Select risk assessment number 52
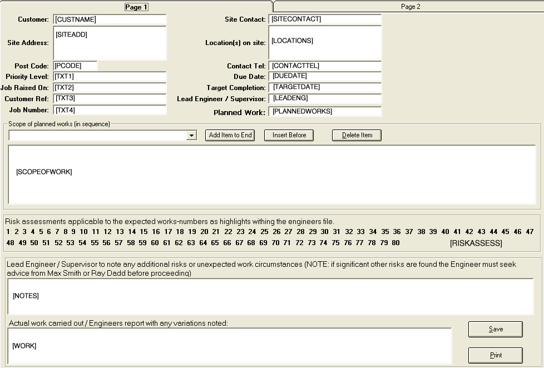This screenshot has height=368, width=544. click(x=58, y=243)
